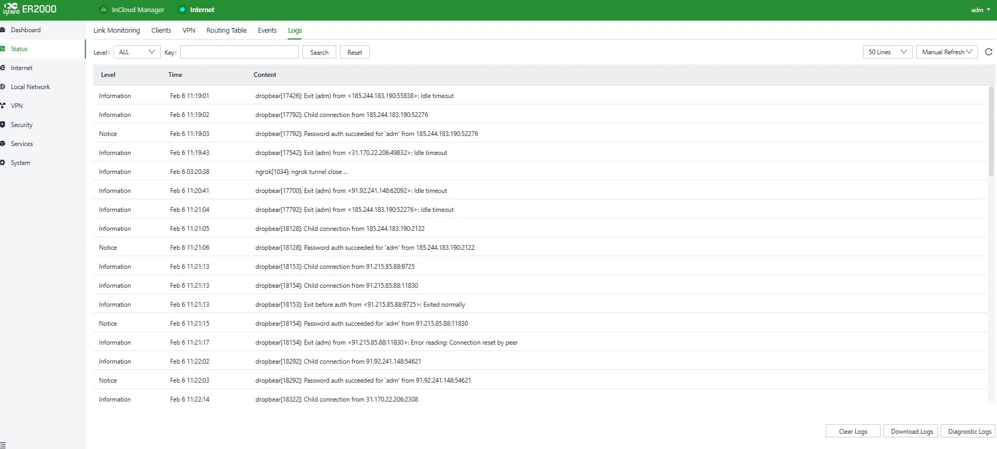The width and height of the screenshot is (997, 449).
Task: Click the Services cube sidebar icon
Action: point(3,144)
